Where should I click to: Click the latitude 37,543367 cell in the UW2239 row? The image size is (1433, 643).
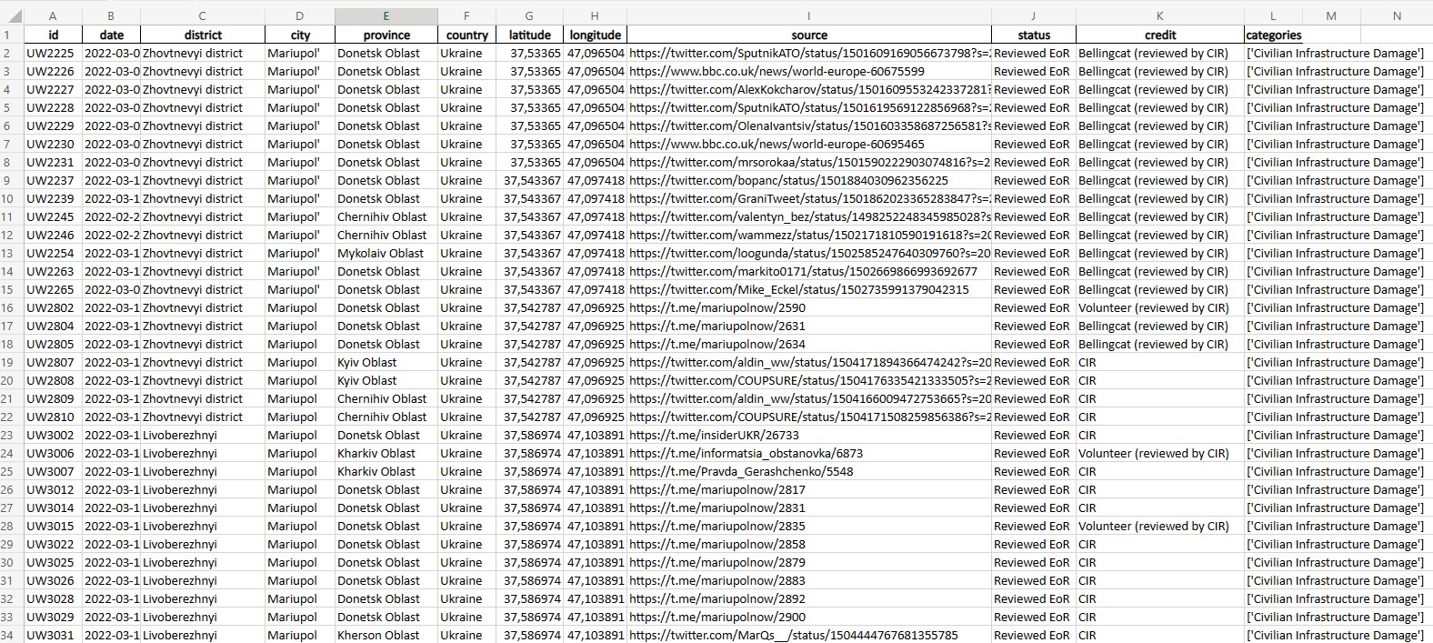click(x=529, y=198)
